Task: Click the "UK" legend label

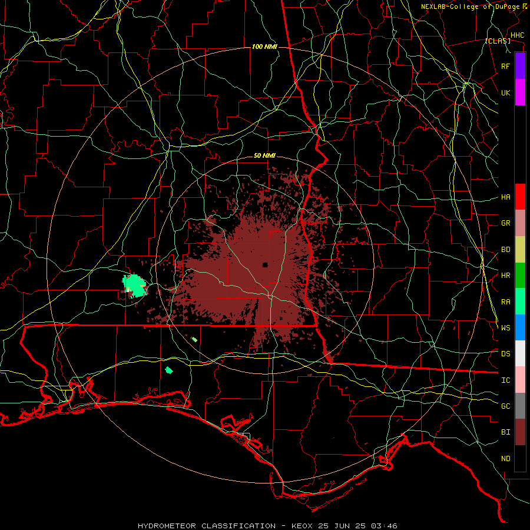Action: 505,92
